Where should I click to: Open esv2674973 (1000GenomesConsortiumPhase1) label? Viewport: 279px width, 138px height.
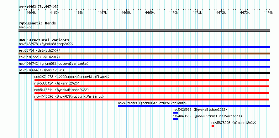pyautogui.click(x=72, y=77)
